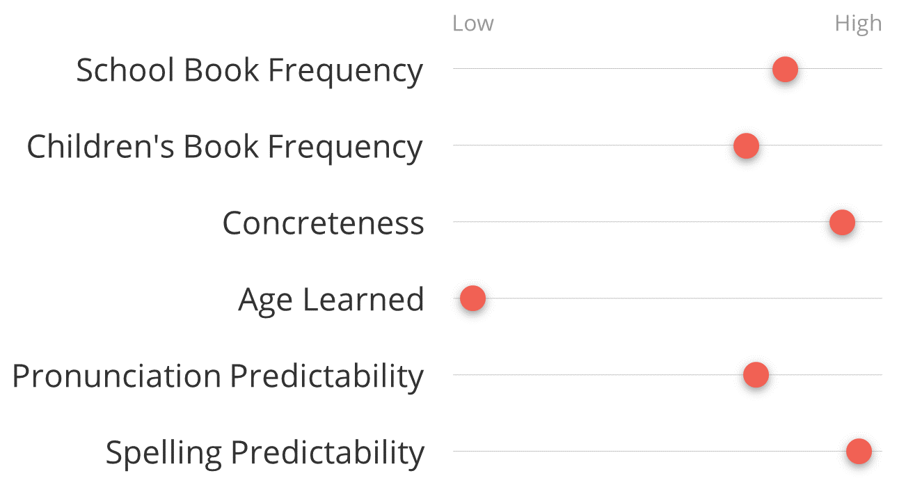This screenshot has height=494, width=906.
Task: Select the Spelling Predictability red dot
Action: tap(859, 452)
